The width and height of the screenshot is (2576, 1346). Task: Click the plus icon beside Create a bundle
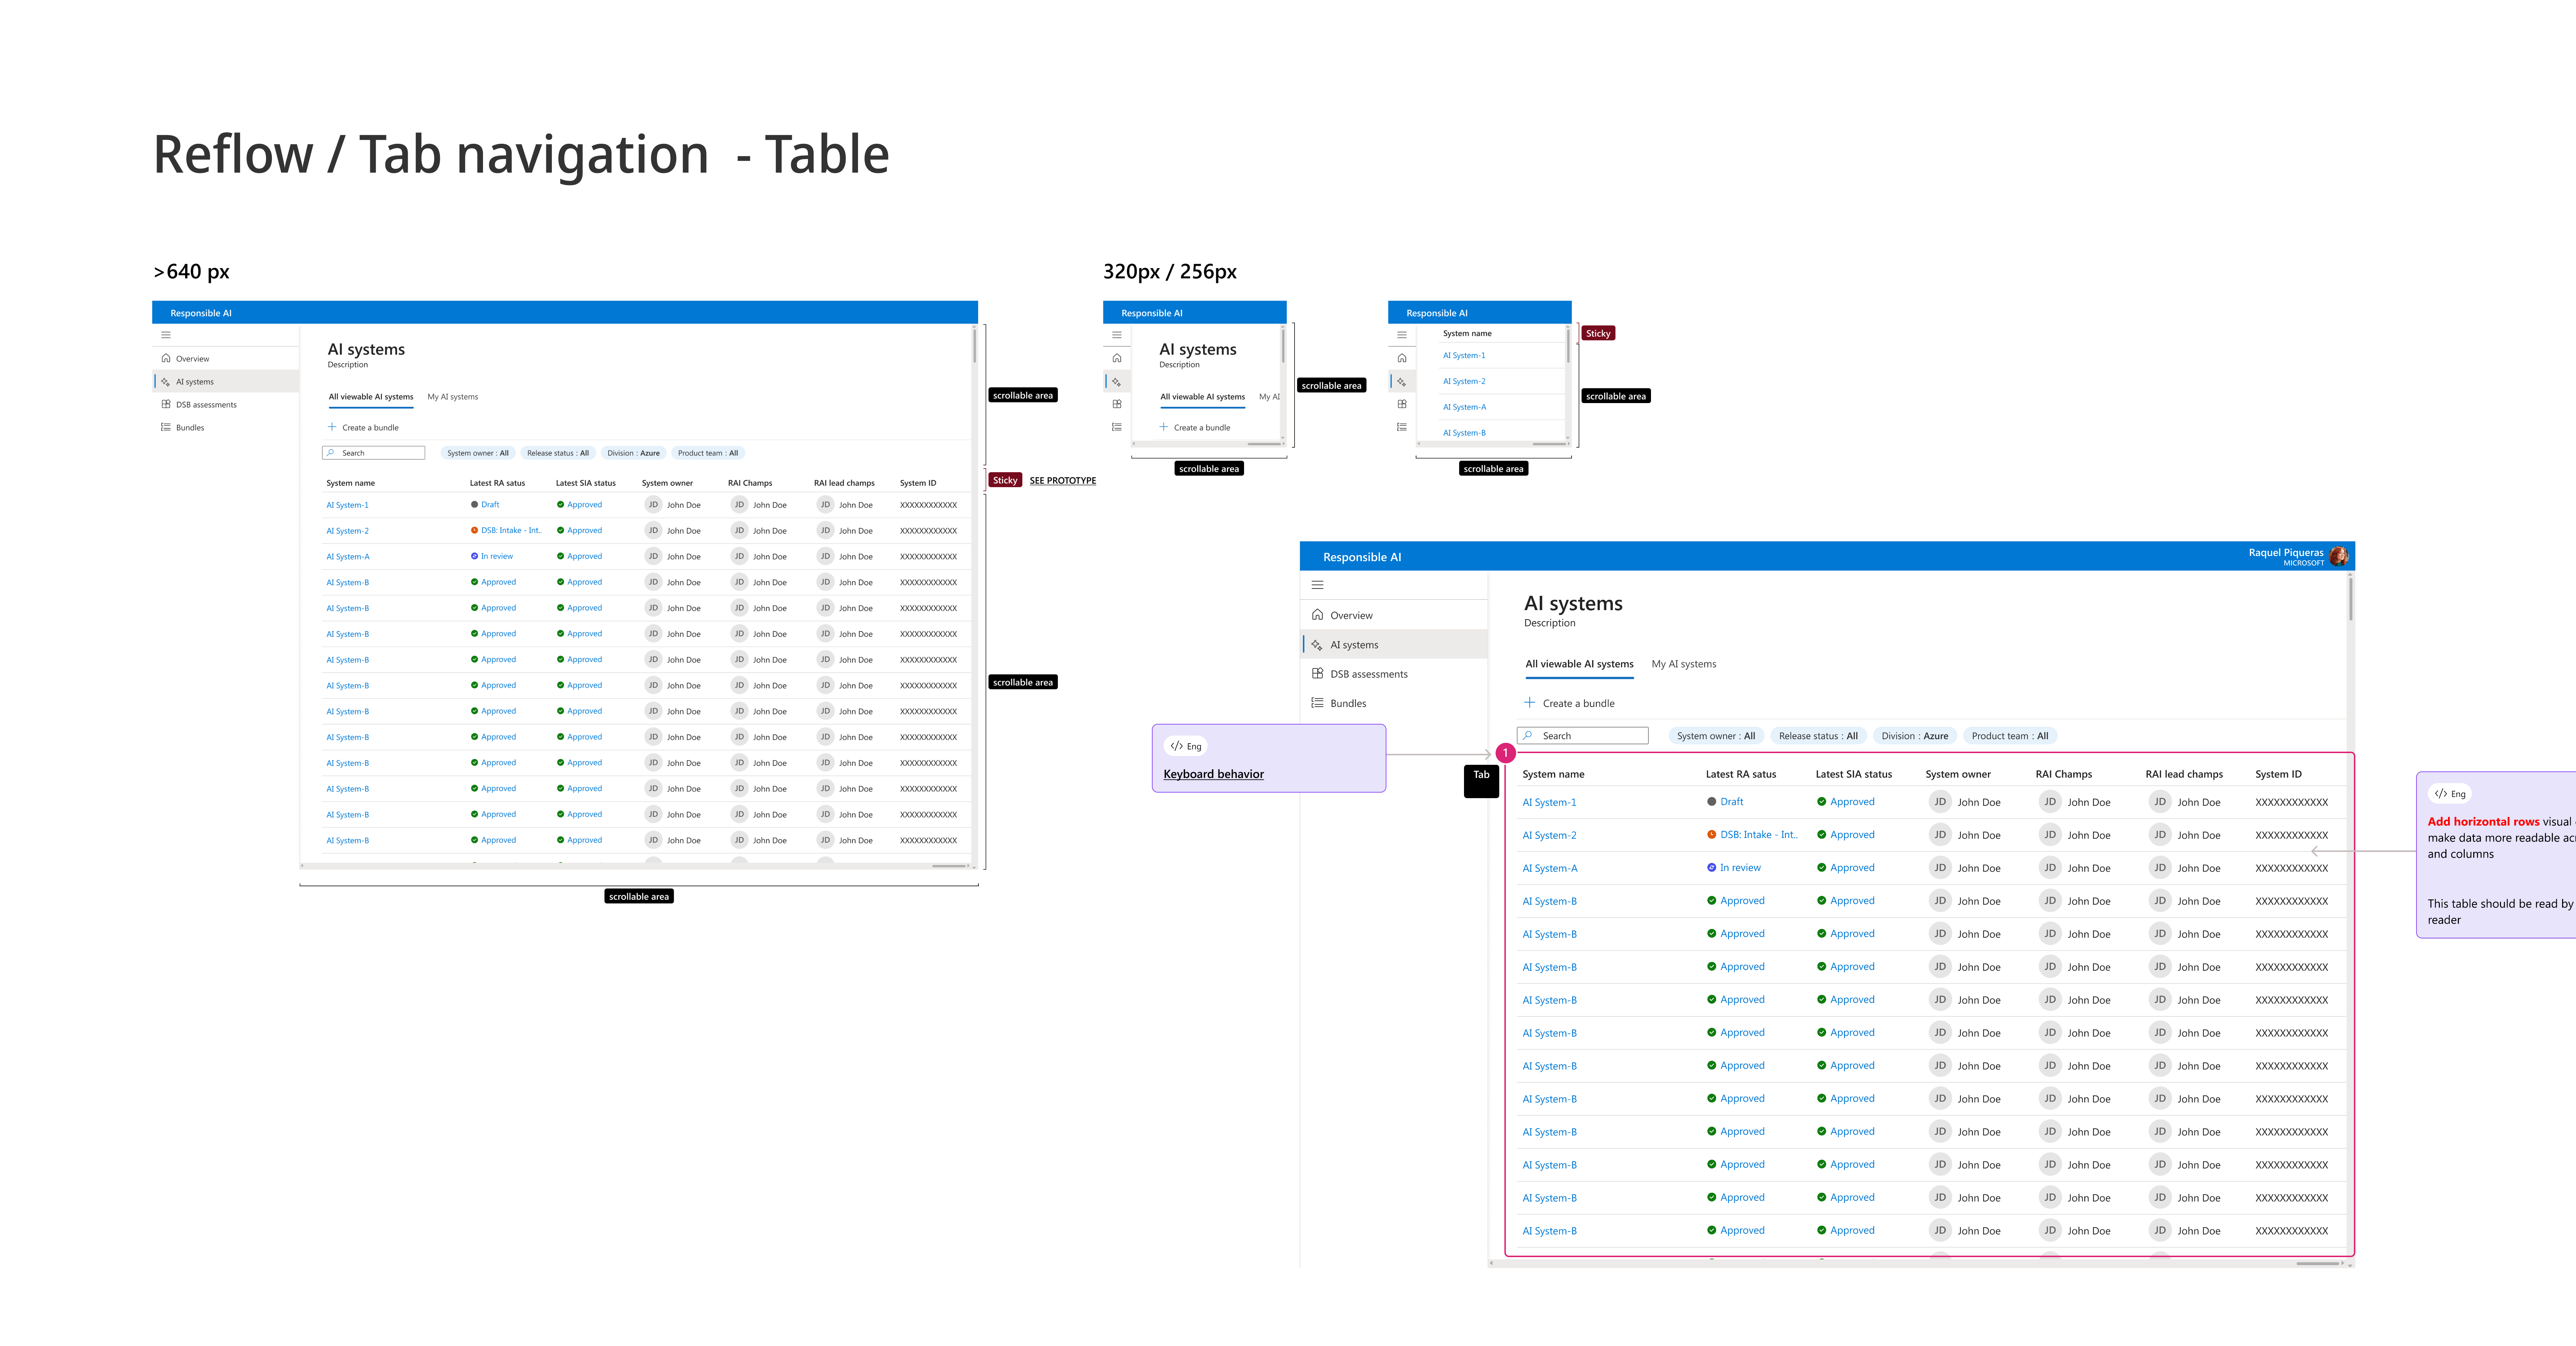pos(1529,703)
